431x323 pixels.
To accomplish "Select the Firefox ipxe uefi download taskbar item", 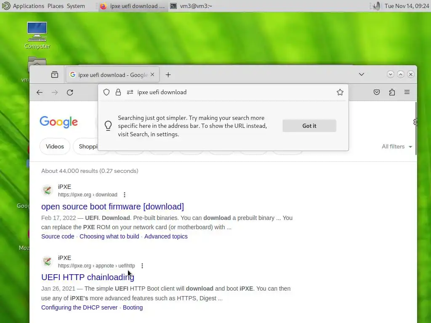I will (133, 6).
